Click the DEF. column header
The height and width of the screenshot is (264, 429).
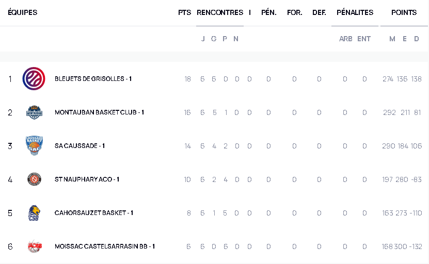[319, 12]
